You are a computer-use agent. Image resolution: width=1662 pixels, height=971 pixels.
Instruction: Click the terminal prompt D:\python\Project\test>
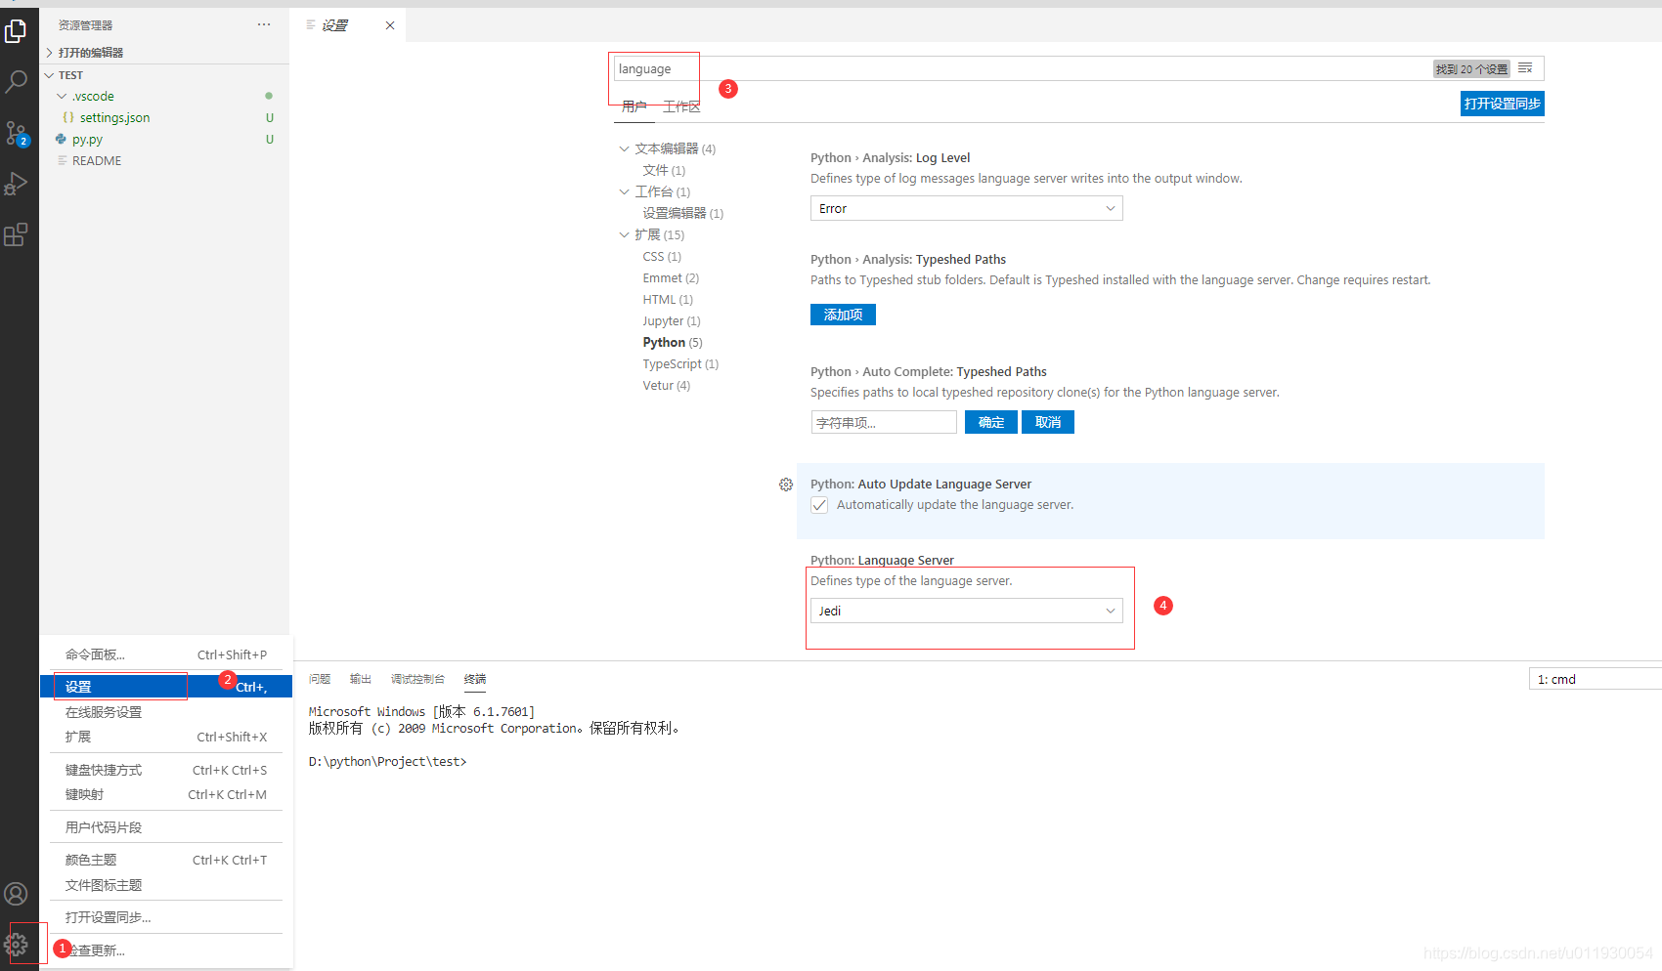387,762
